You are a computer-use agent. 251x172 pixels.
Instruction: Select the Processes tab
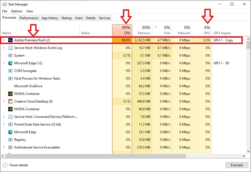(x=10, y=18)
